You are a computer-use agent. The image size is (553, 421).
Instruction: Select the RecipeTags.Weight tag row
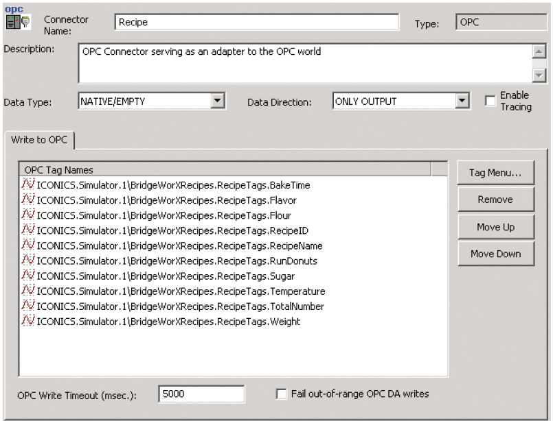tap(161, 321)
